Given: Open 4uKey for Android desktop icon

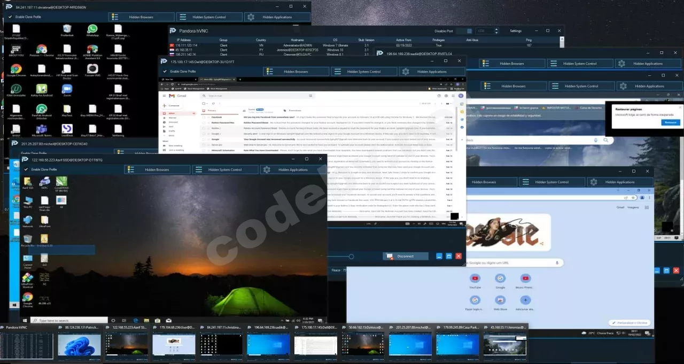Looking at the screenshot, I should 41,90.
